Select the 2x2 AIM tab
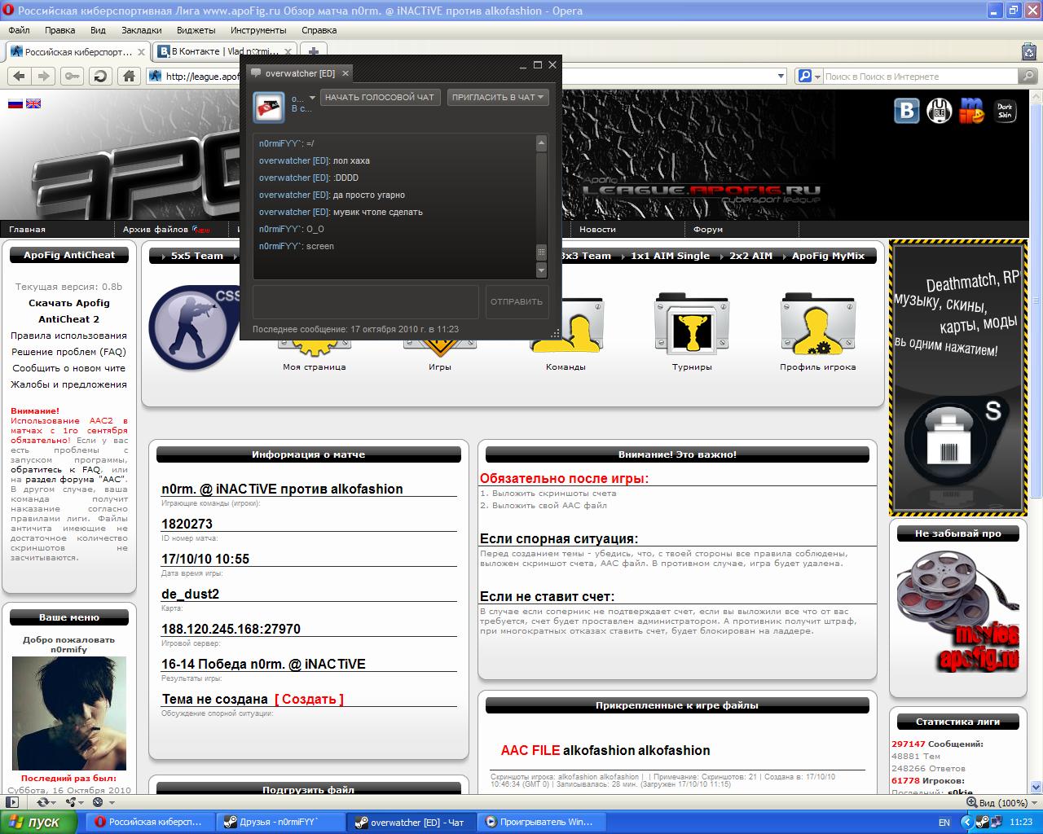Viewport: 1043px width, 834px height. [x=750, y=256]
